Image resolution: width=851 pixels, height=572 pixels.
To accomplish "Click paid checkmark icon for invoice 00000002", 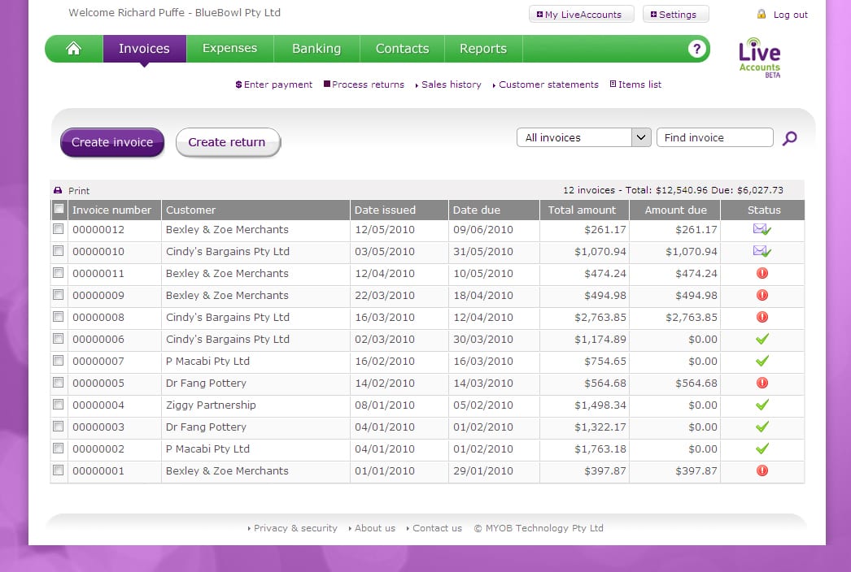I will (x=762, y=448).
